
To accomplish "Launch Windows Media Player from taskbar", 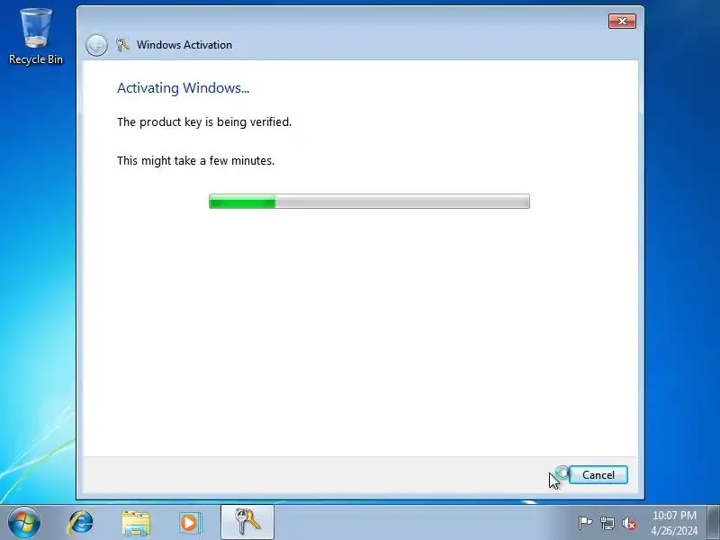I will (x=190, y=523).
